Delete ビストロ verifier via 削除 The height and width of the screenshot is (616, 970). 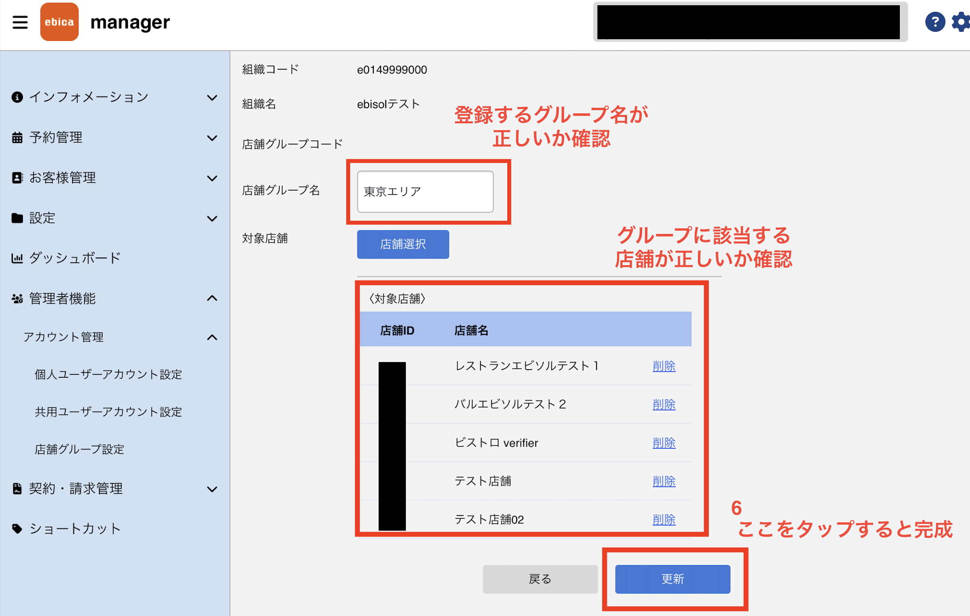664,443
